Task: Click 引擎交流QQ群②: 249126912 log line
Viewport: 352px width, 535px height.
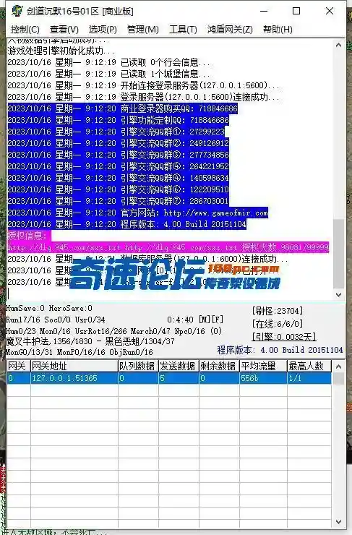Action: point(119,143)
